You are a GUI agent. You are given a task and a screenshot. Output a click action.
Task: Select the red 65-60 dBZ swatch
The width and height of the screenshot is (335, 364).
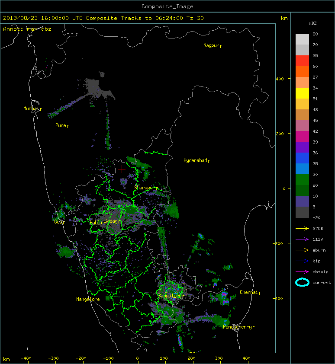302,61
